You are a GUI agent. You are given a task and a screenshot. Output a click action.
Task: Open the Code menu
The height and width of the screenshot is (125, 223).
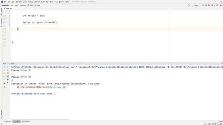click(25, 2)
